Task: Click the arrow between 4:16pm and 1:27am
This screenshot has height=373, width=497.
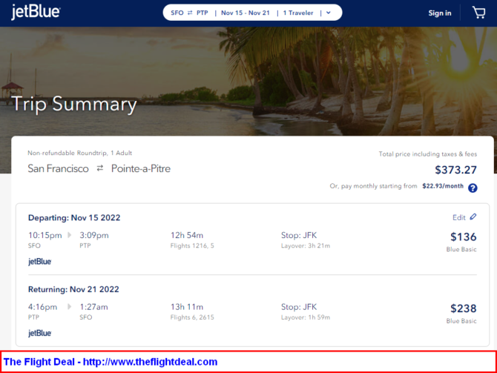Action: point(70,307)
